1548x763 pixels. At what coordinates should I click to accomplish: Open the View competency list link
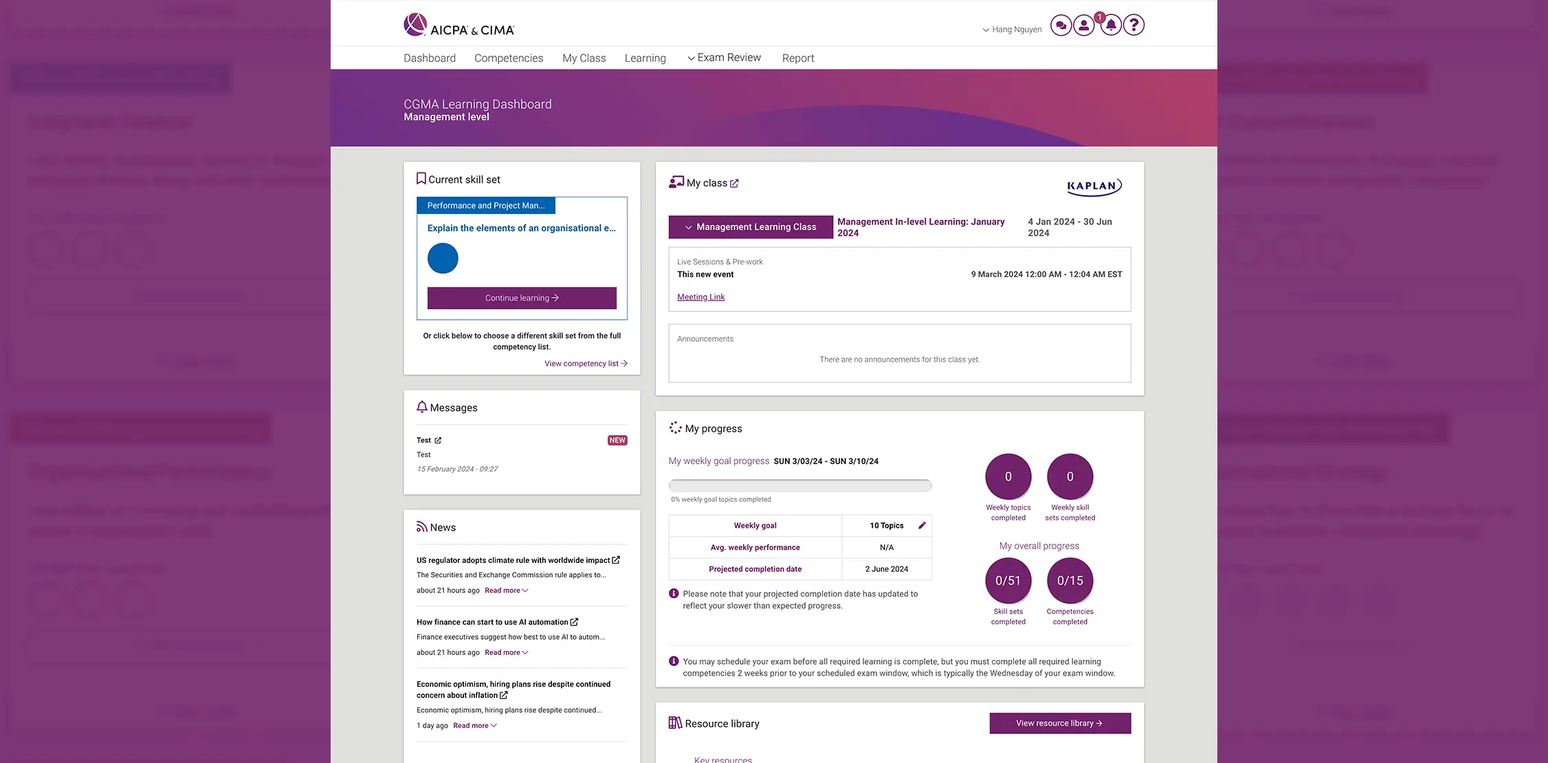pos(586,364)
